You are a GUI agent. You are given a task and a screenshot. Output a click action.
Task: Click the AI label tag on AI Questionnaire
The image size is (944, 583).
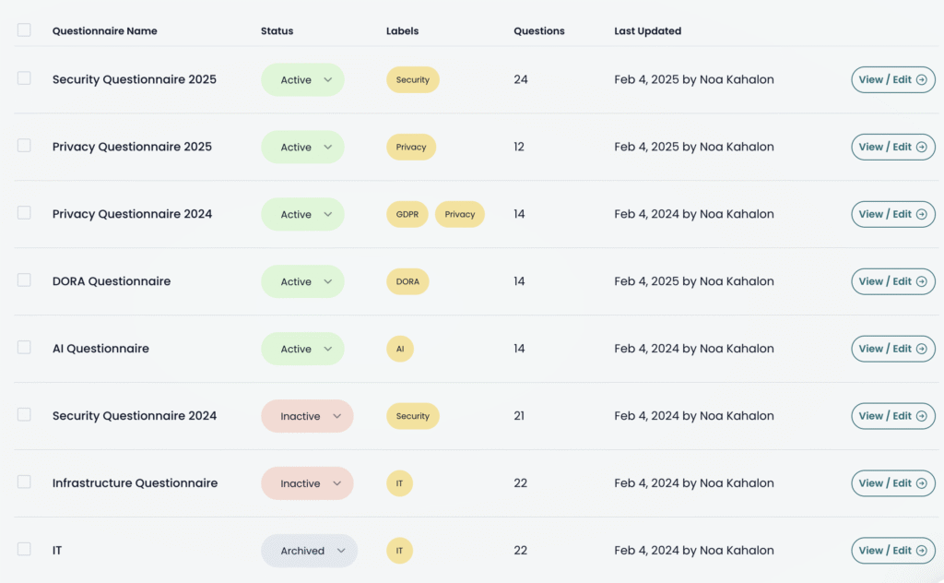click(399, 349)
